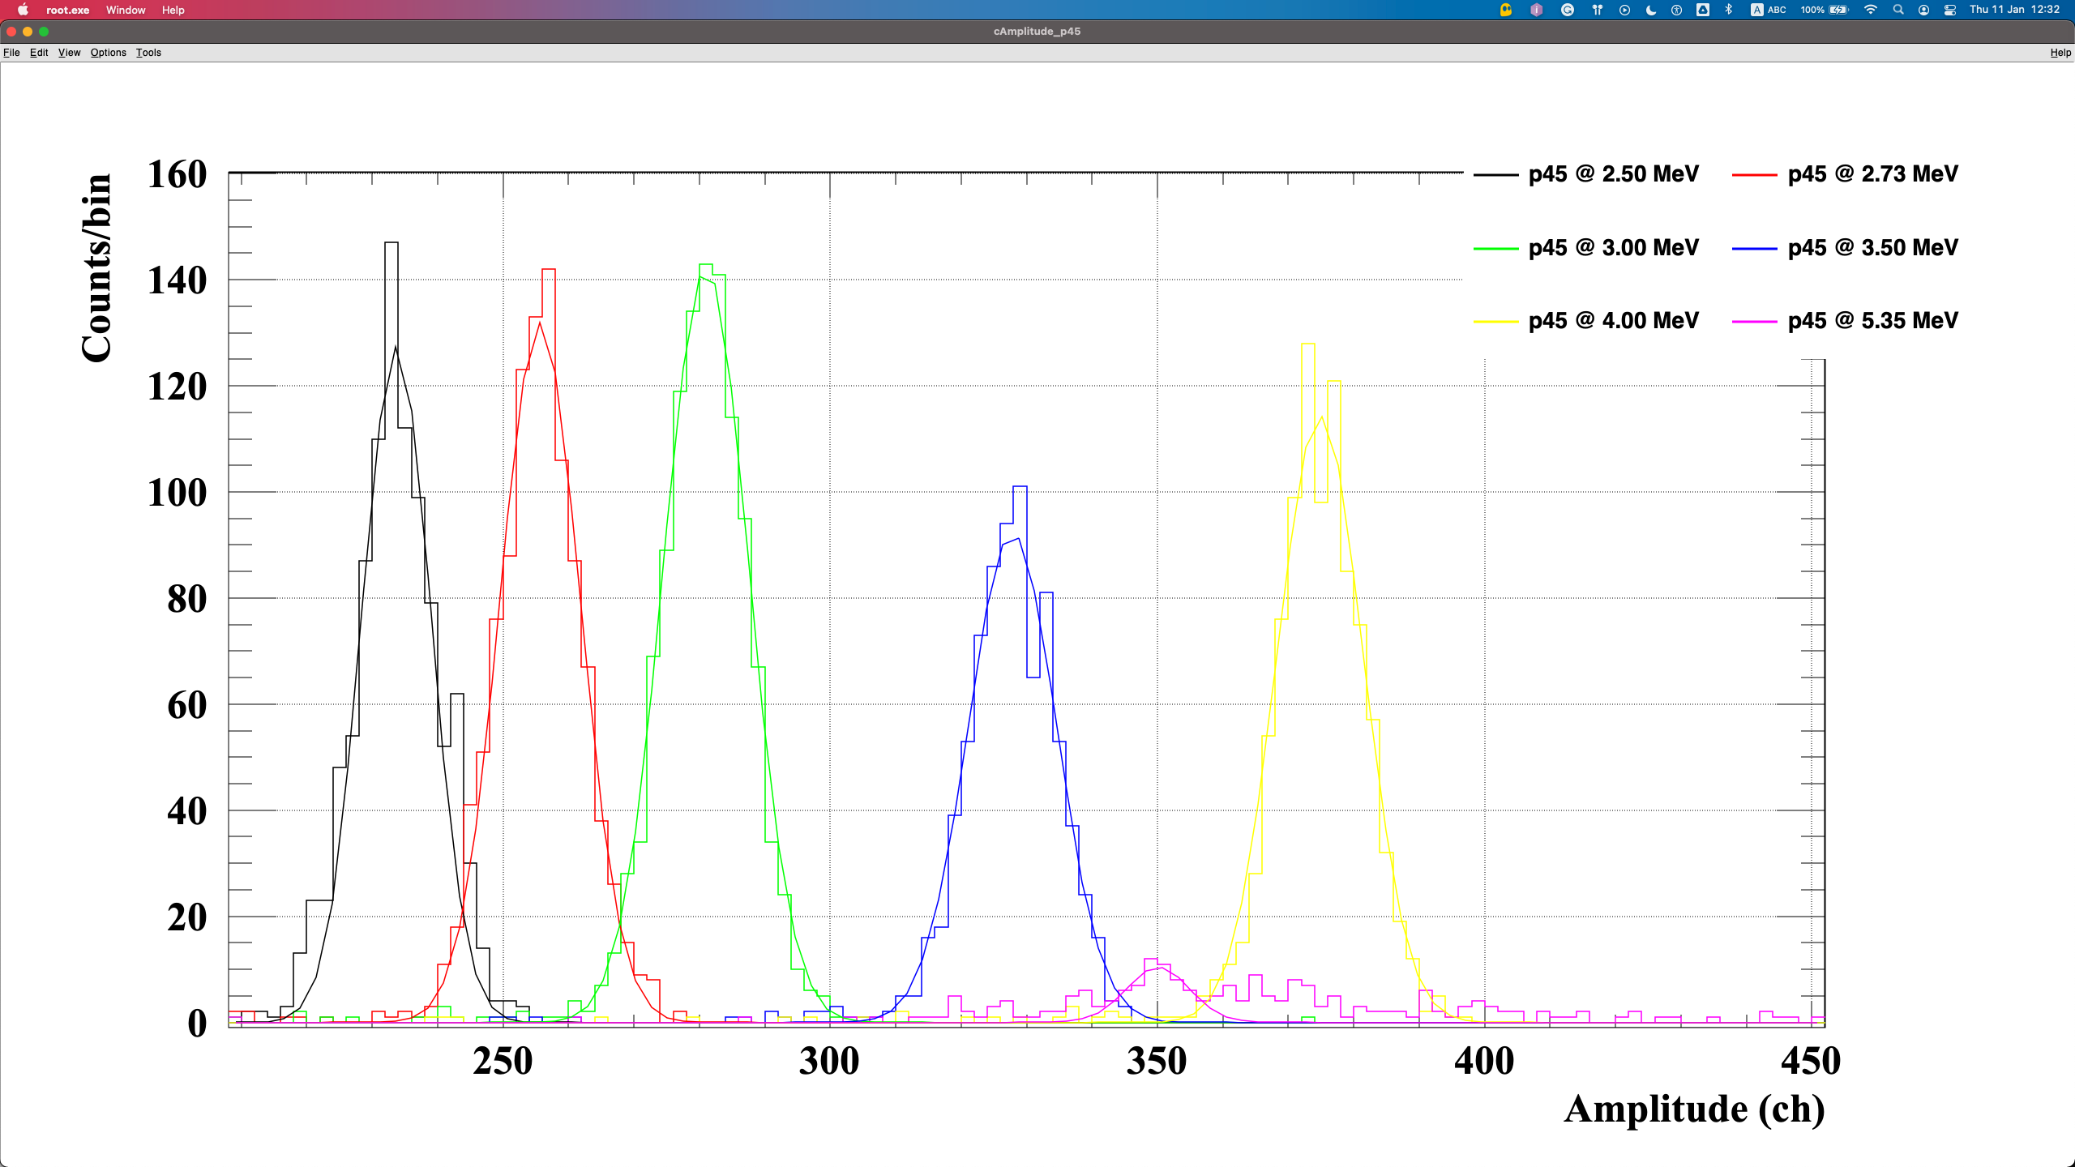The image size is (2075, 1167).
Task: Click the Bluetooth status icon
Action: pos(1729,10)
